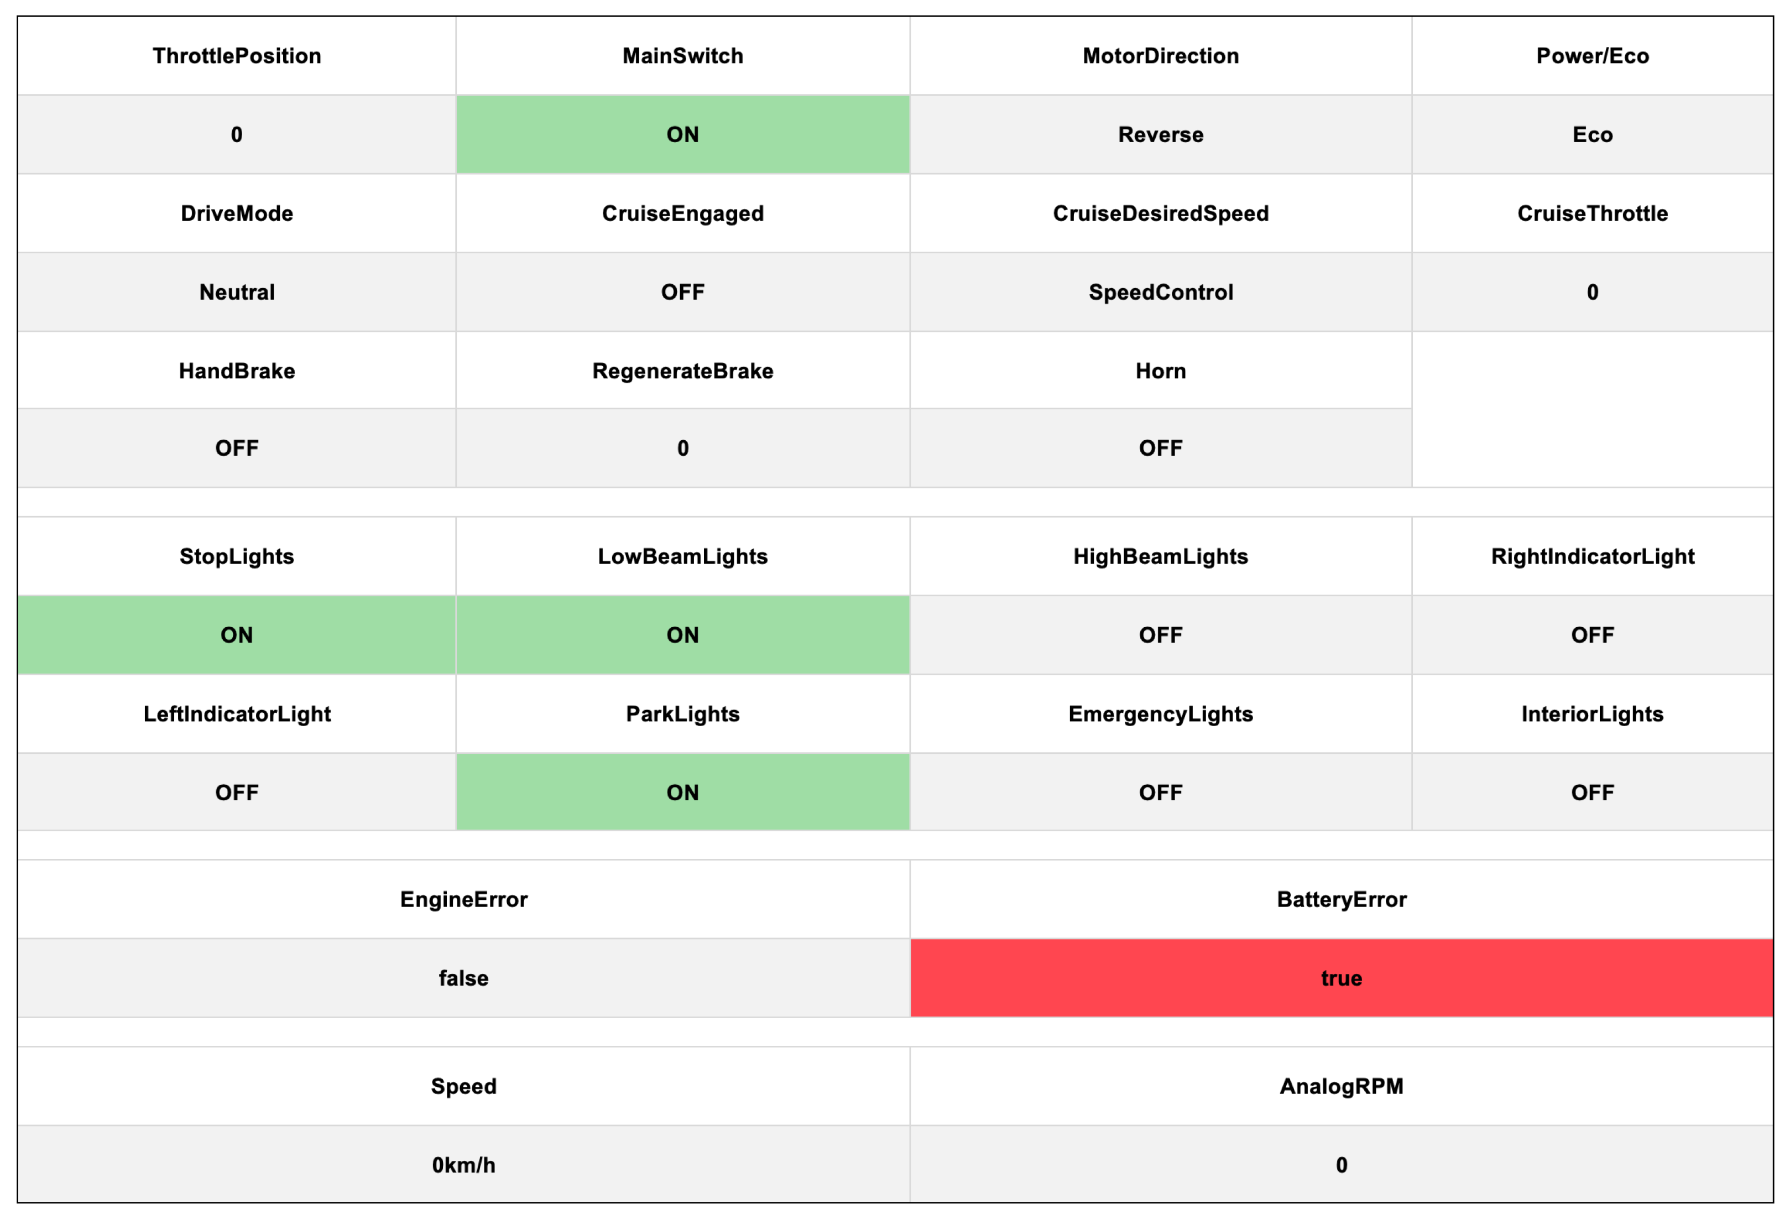Click the SpeedControl value cell
This screenshot has width=1790, height=1214.
coord(1160,292)
